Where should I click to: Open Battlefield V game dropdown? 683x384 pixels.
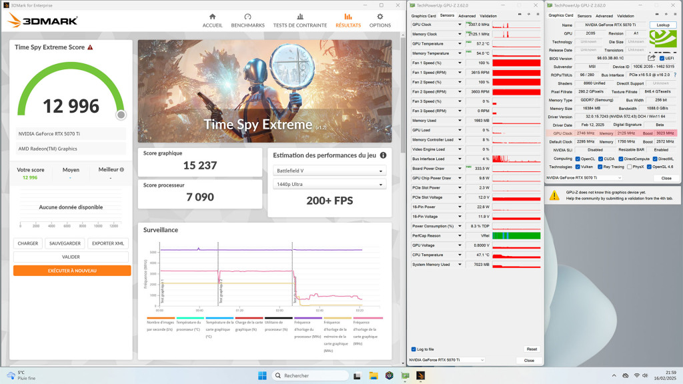click(x=329, y=171)
